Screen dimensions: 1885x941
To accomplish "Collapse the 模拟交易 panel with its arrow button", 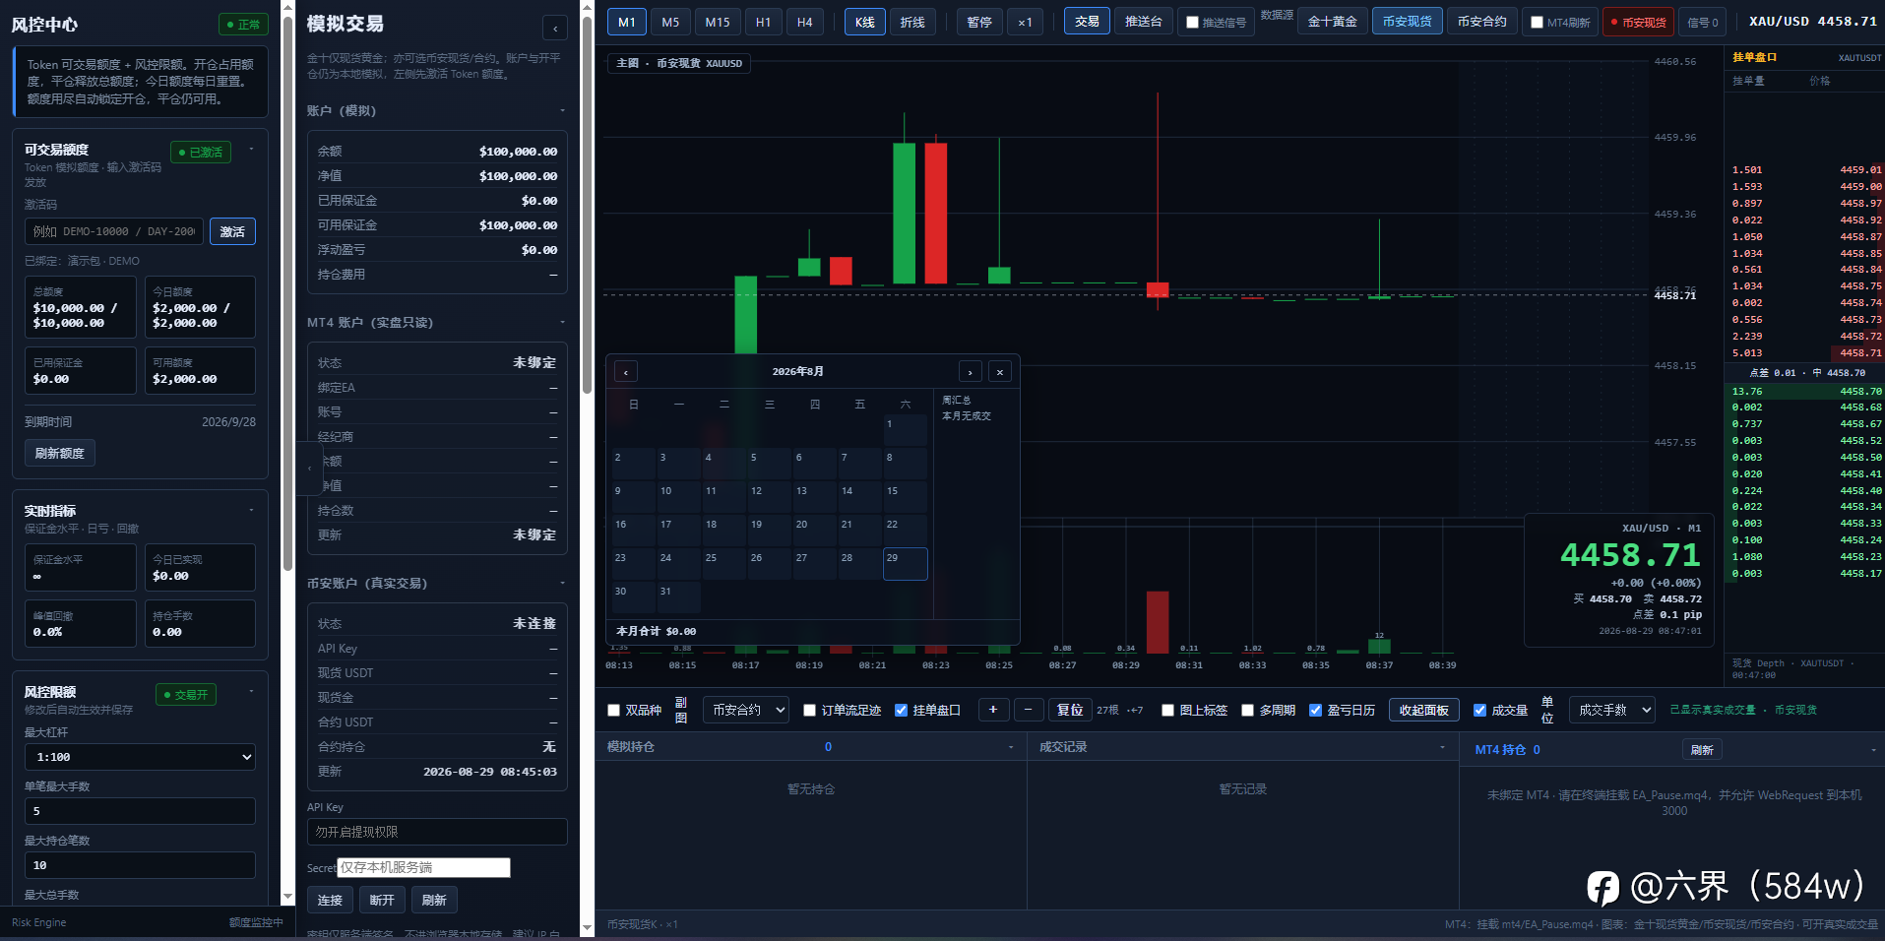I will pyautogui.click(x=555, y=28).
